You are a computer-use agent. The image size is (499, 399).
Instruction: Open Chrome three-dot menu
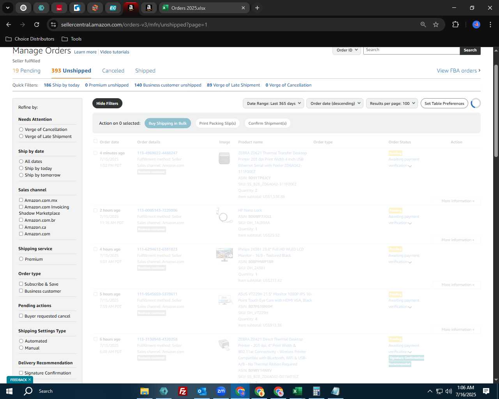click(x=490, y=25)
